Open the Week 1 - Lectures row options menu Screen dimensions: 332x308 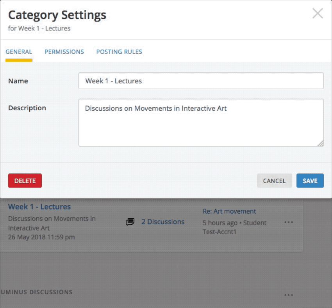[289, 222]
